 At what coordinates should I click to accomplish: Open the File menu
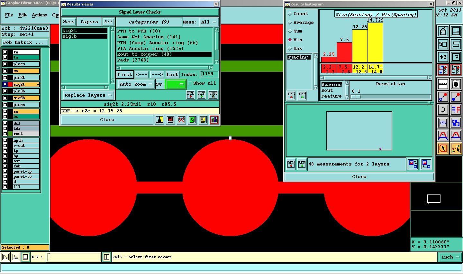coord(9,15)
